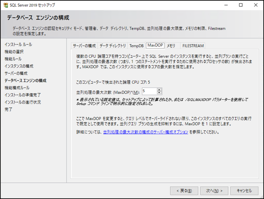Close the SQL Server 2019 setup window
264x199 pixels.
pos(256,5)
